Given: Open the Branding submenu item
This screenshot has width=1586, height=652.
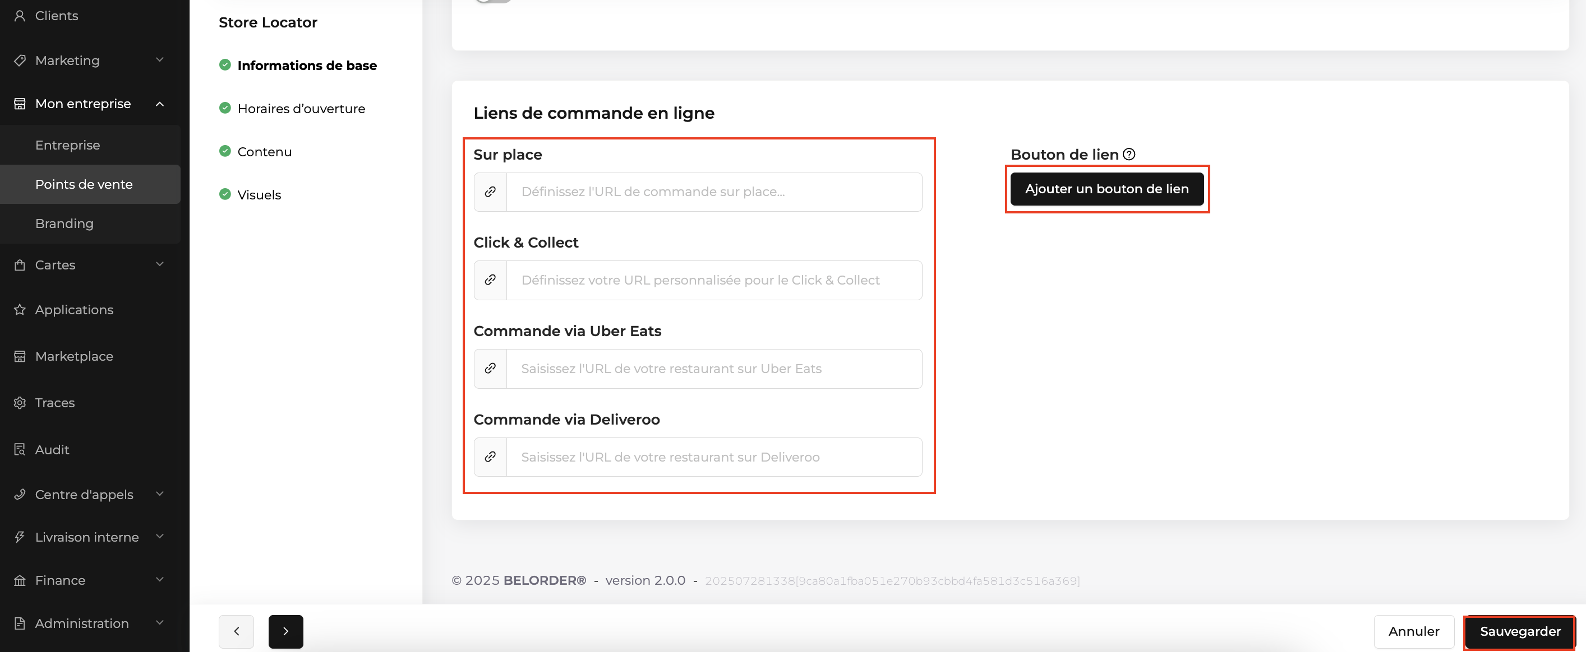Looking at the screenshot, I should pyautogui.click(x=90, y=223).
